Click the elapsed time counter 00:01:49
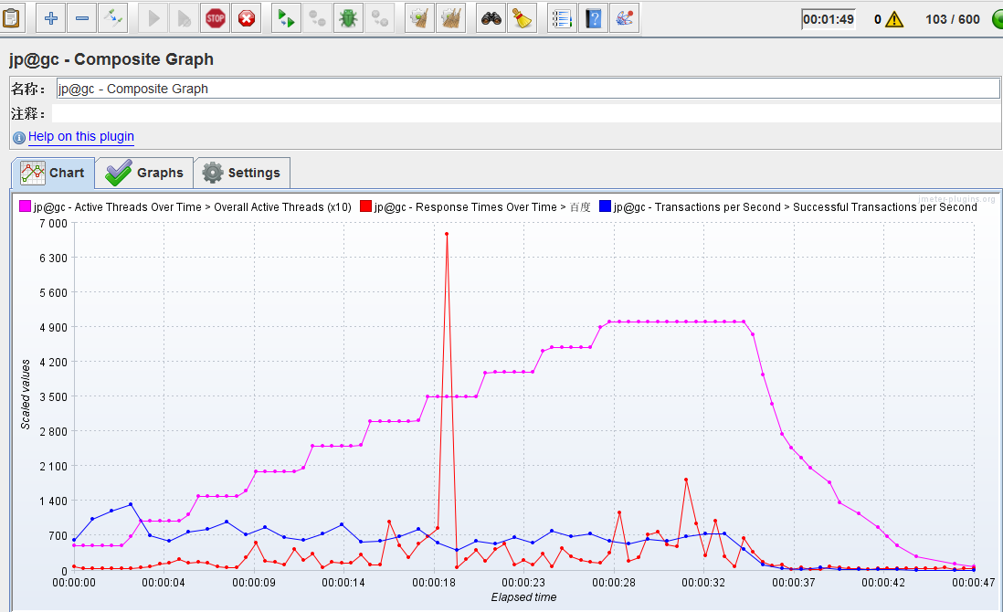 pos(829,19)
